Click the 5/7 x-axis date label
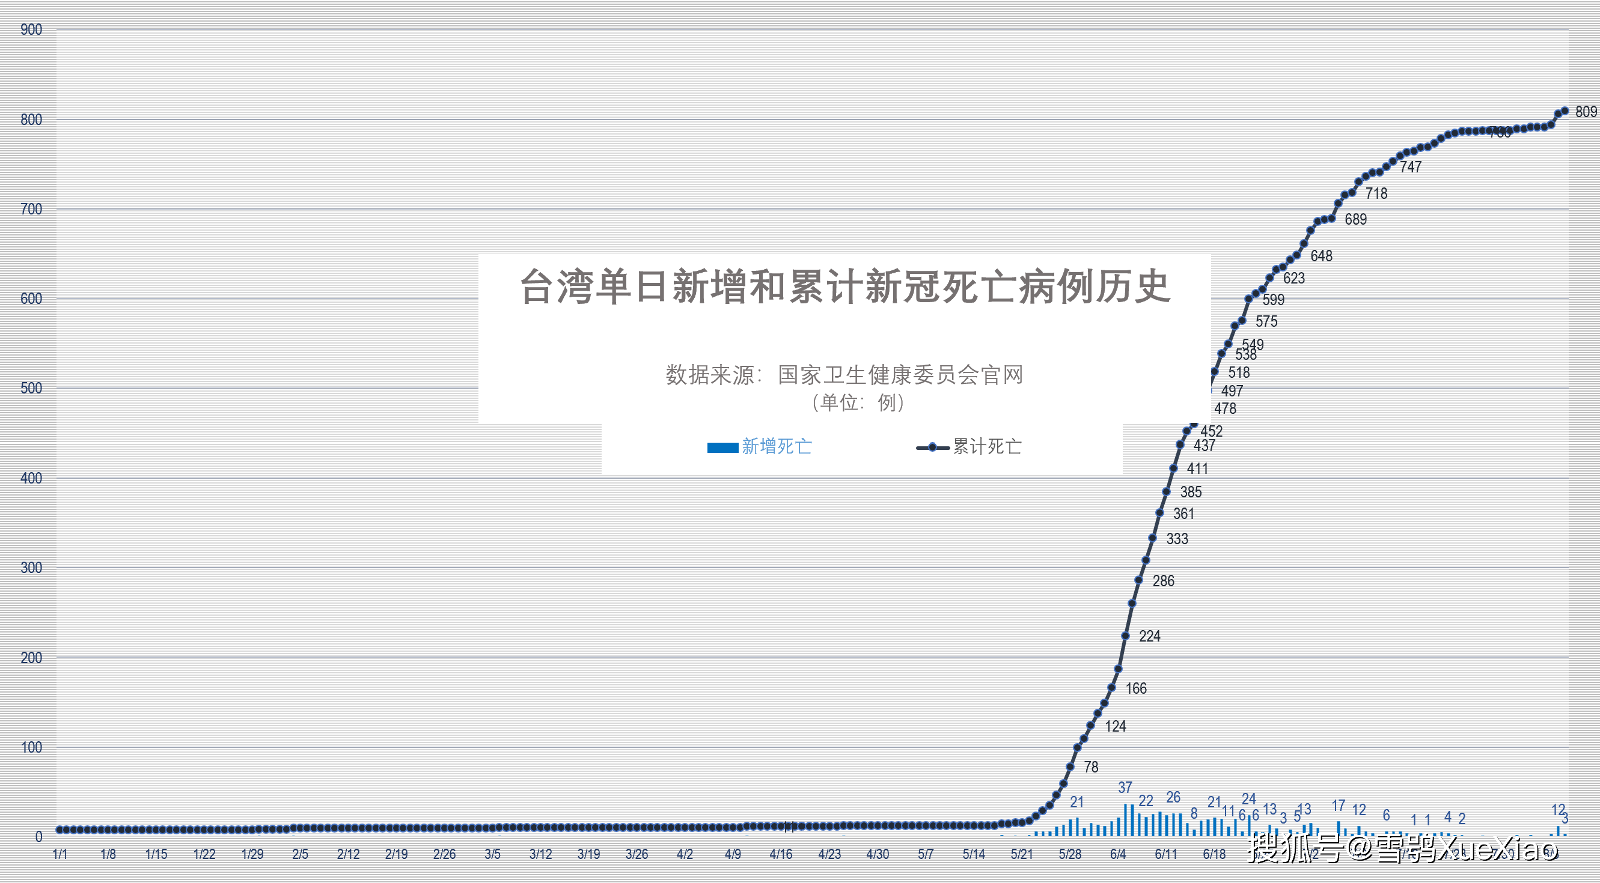The image size is (1600, 883). (x=926, y=854)
